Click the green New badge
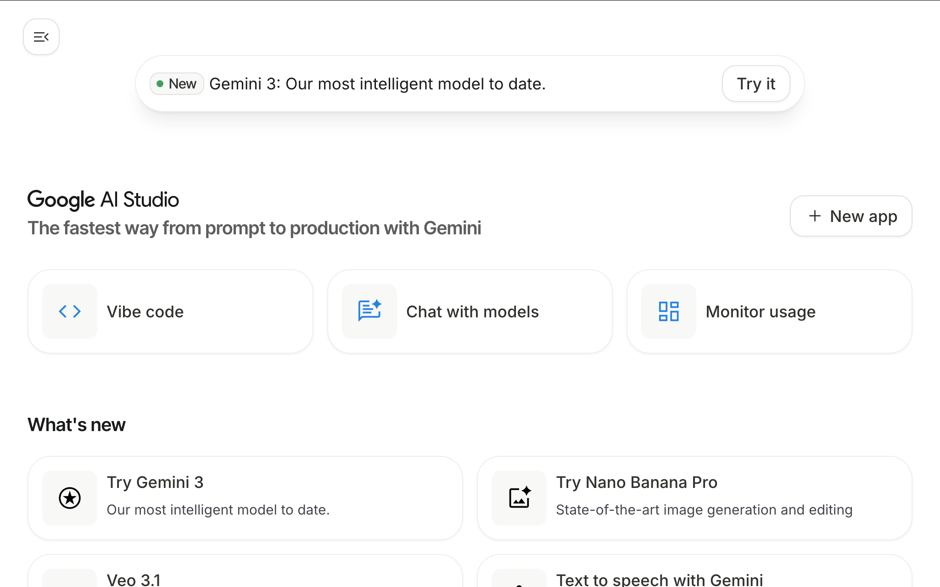Image resolution: width=940 pixels, height=587 pixels. click(x=177, y=84)
